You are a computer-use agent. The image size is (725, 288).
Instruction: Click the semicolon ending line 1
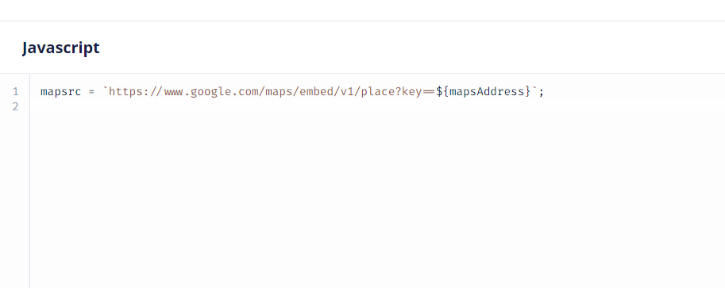pyautogui.click(x=542, y=92)
